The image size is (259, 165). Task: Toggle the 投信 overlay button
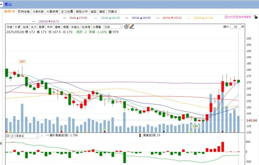pos(26,27)
